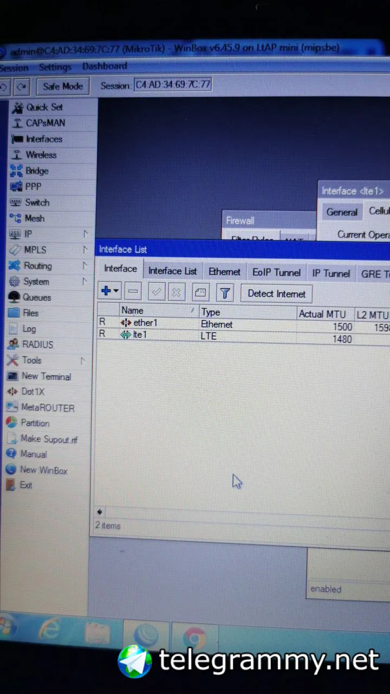Image resolution: width=390 pixels, height=694 pixels.
Task: Click the Firewall window title bar
Action: coord(269,221)
